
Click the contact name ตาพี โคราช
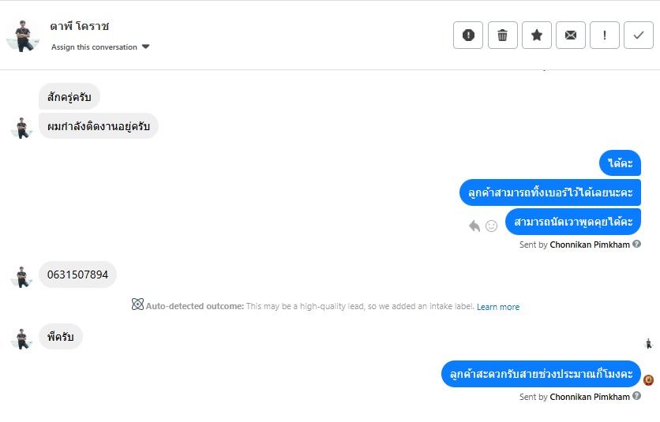80,26
